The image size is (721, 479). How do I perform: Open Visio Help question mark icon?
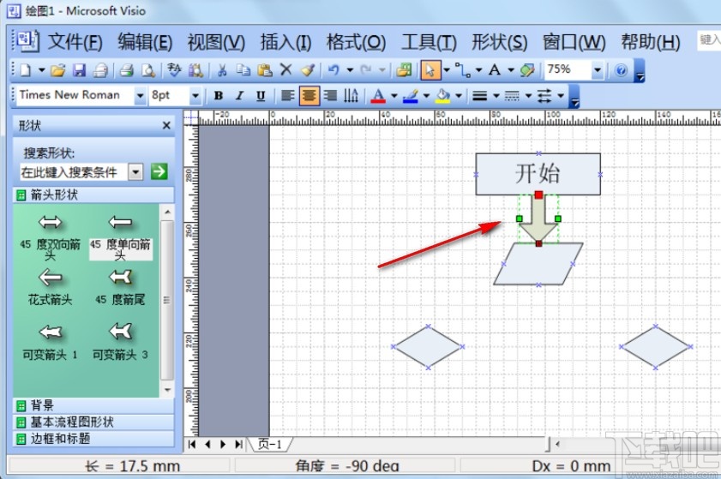(x=621, y=70)
